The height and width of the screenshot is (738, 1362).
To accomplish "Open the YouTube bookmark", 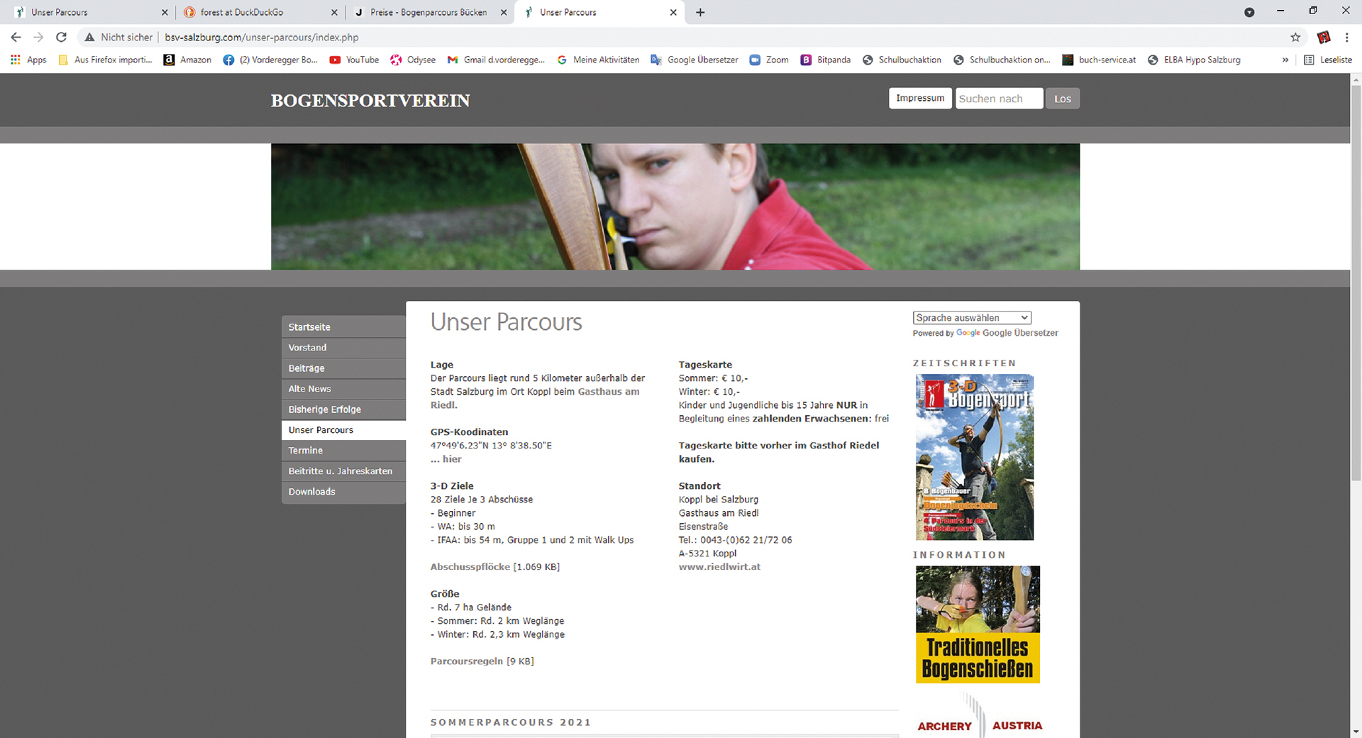I will [354, 60].
